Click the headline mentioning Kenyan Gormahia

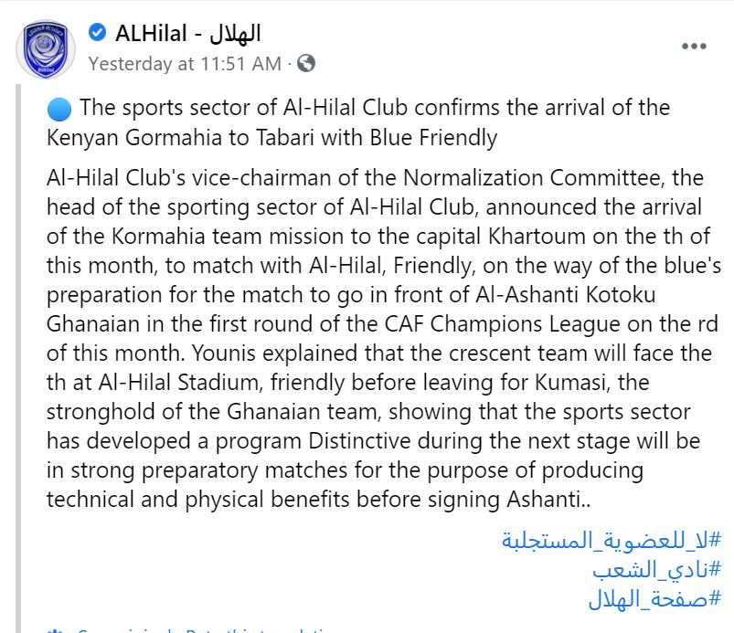(358, 122)
